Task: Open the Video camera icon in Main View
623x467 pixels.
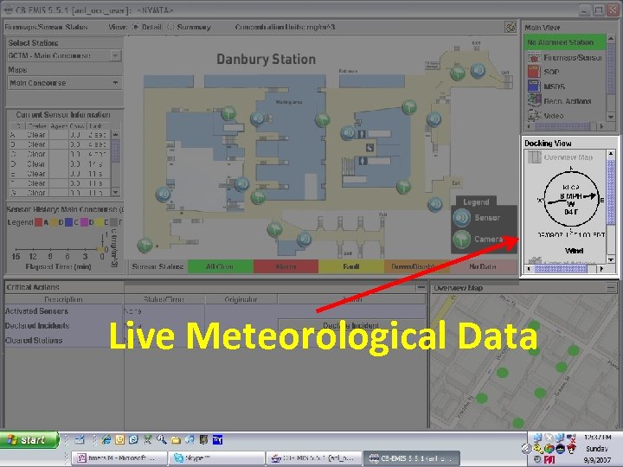Action: (x=534, y=115)
